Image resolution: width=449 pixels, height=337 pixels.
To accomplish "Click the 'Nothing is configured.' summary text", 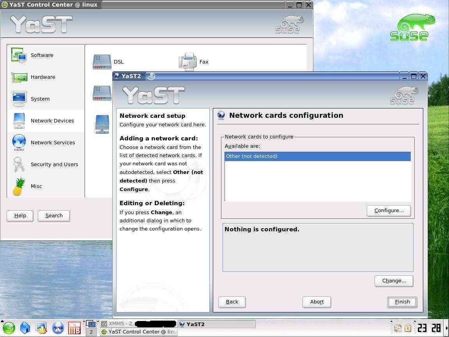I will 262,229.
